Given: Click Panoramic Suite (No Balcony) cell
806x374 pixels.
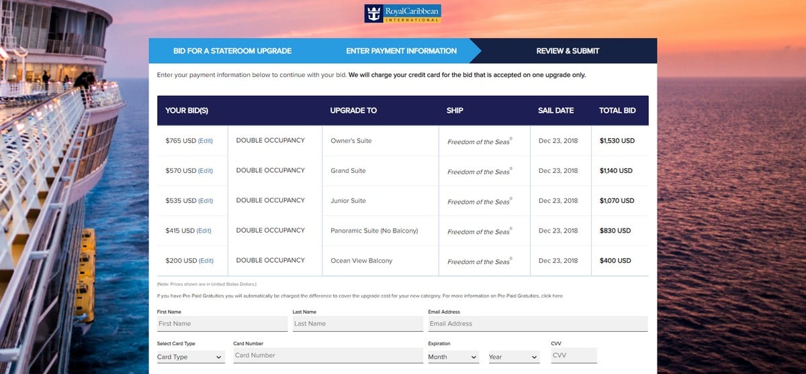Looking at the screenshot, I should (x=380, y=231).
